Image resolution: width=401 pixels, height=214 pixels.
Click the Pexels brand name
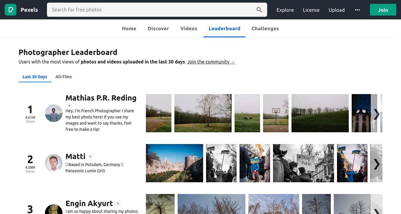point(29,10)
